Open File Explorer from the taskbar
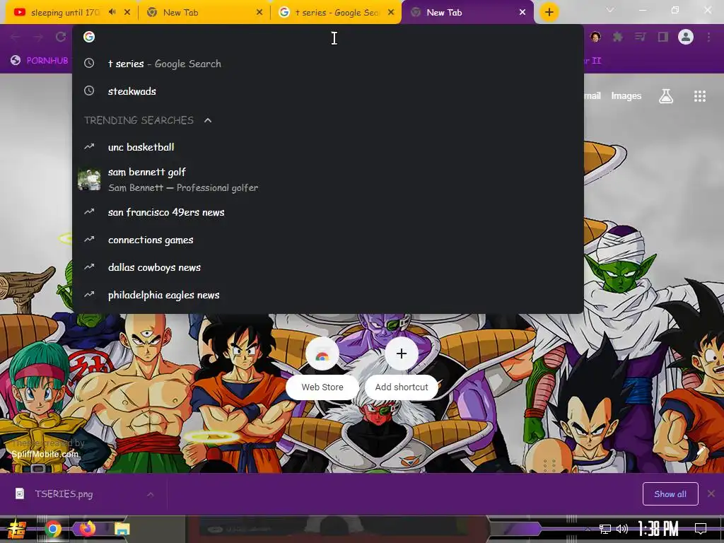This screenshot has width=724, height=543. click(122, 529)
